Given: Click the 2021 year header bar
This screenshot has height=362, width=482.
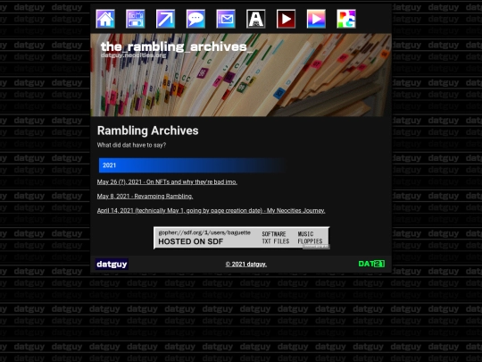Looking at the screenshot, I should 193,165.
